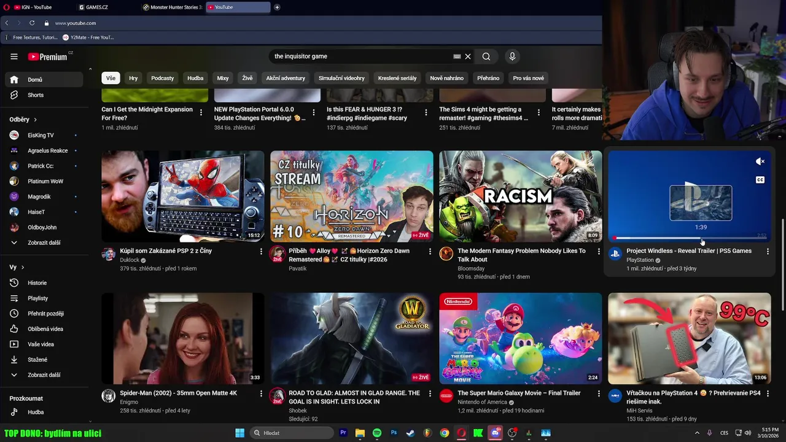This screenshot has width=786, height=442.
Task: Expand the Vy section arrow
Action: [x=23, y=268]
